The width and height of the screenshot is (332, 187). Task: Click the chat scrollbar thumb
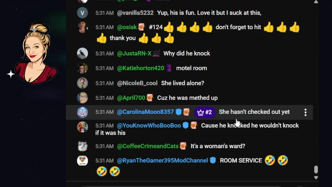point(316,170)
